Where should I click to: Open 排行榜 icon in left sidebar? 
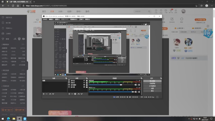point(3,23)
